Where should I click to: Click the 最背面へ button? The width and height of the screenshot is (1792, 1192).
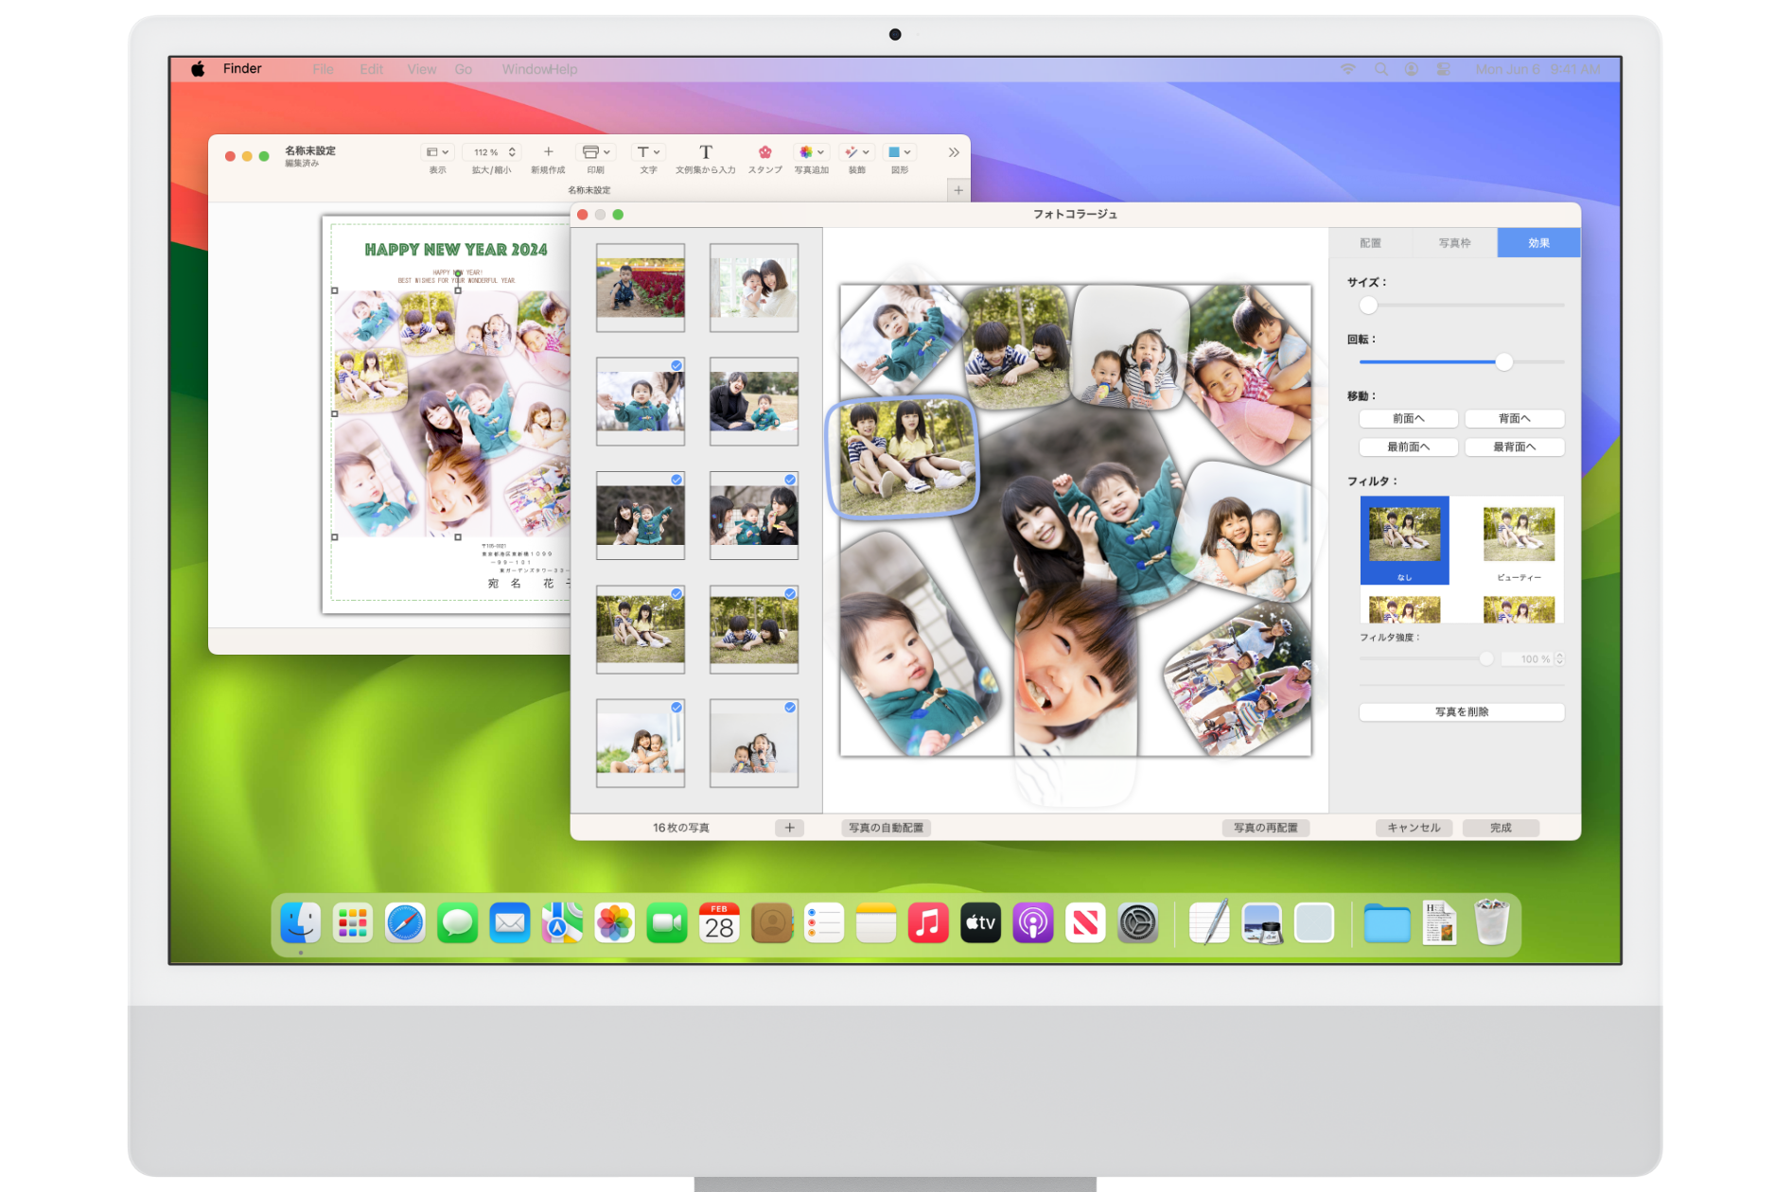[x=1514, y=447]
